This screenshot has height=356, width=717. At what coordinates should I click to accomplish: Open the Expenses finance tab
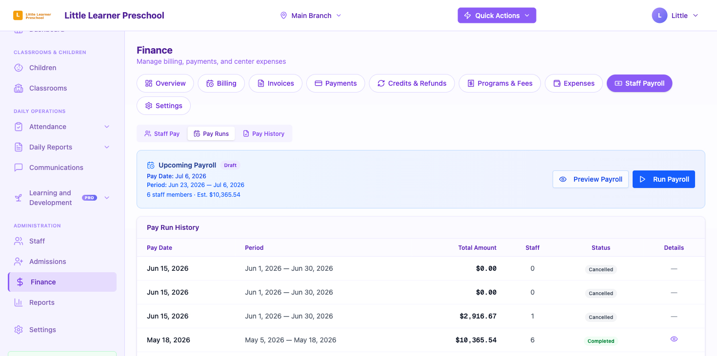[574, 83]
